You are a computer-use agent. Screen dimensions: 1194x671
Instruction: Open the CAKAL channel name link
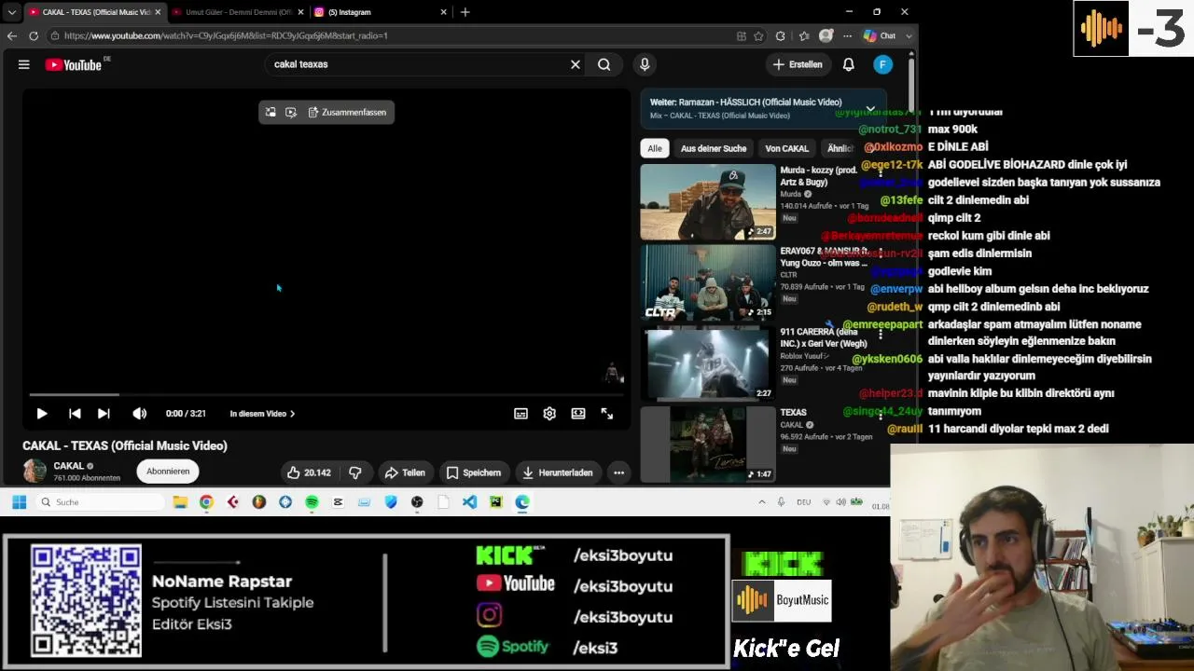tap(69, 466)
